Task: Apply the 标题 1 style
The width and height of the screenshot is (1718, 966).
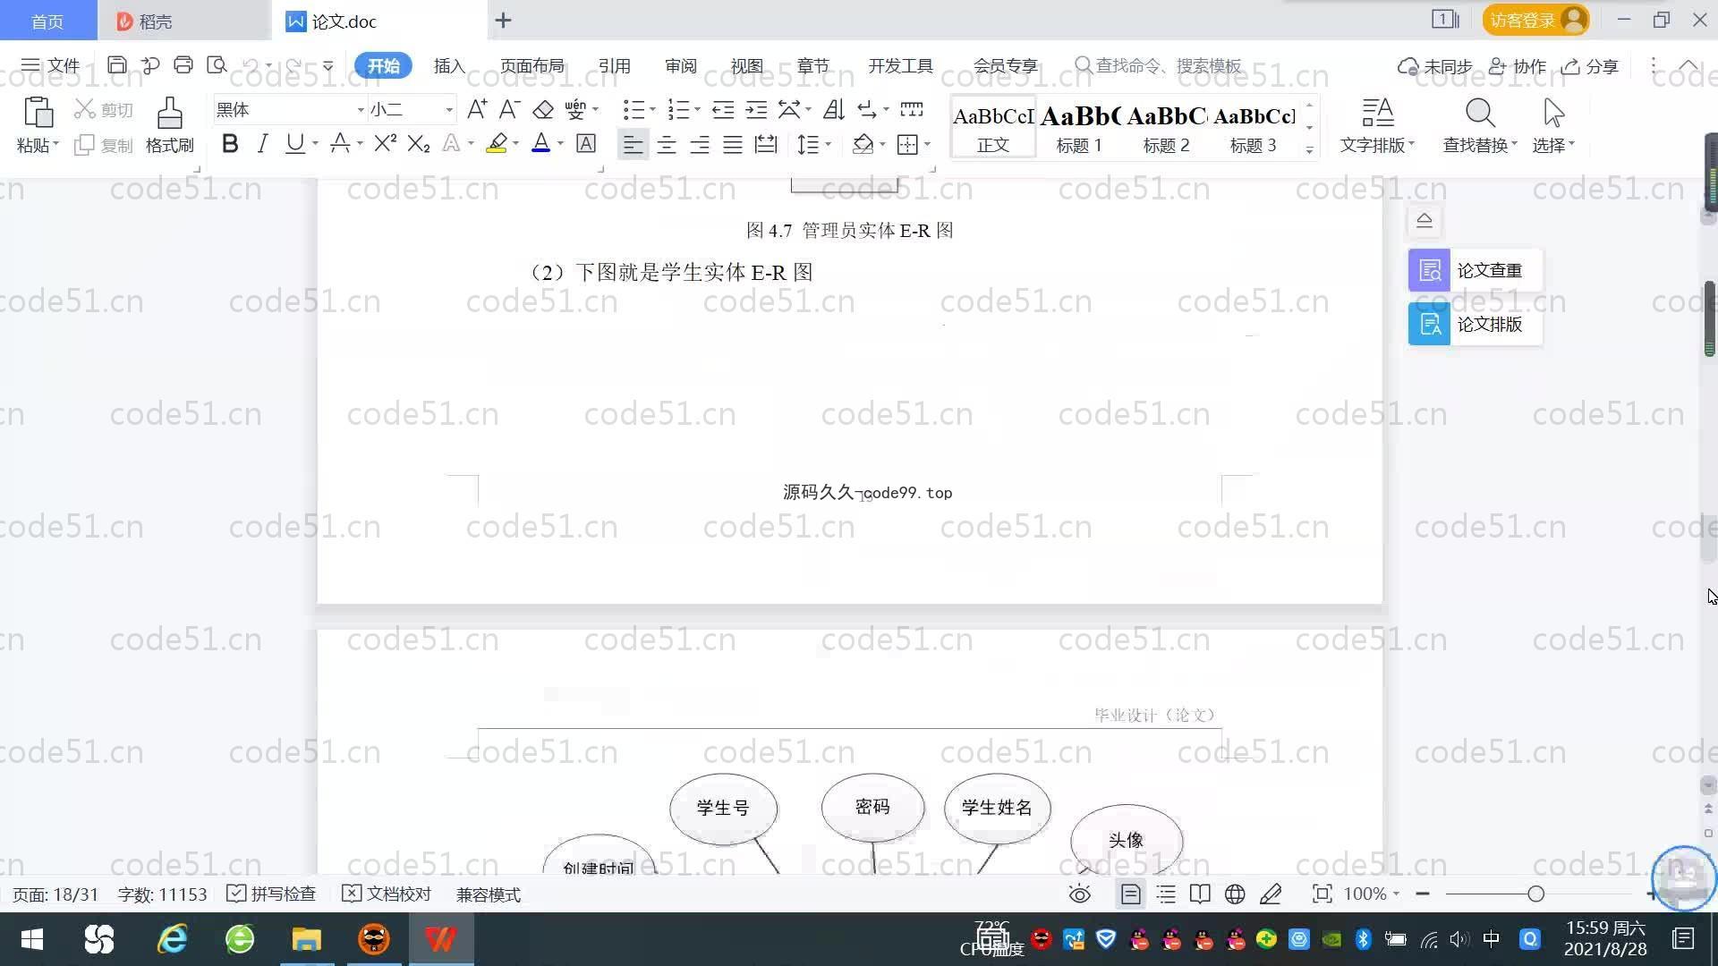Action: [1079, 128]
